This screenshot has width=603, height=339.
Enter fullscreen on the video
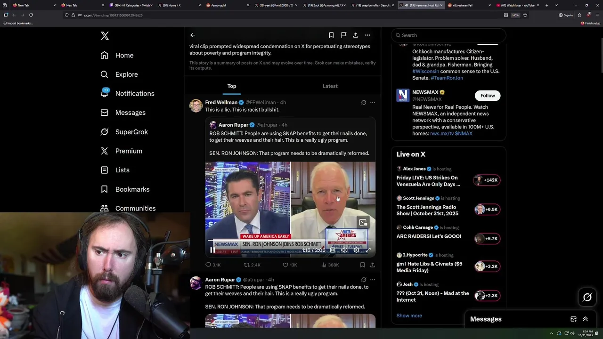[x=368, y=250]
